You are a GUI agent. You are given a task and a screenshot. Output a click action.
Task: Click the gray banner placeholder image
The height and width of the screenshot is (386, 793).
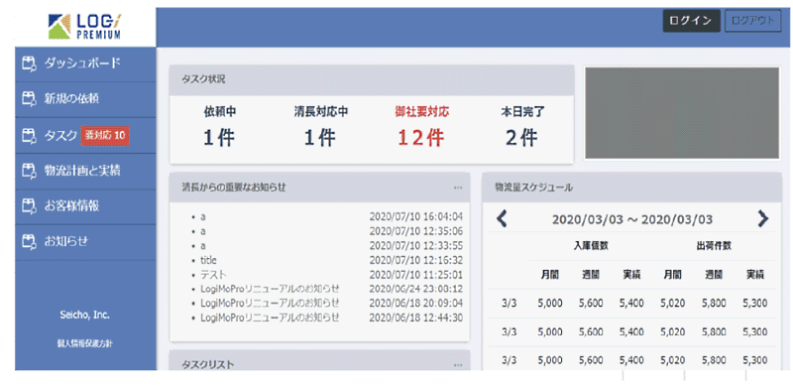682,113
